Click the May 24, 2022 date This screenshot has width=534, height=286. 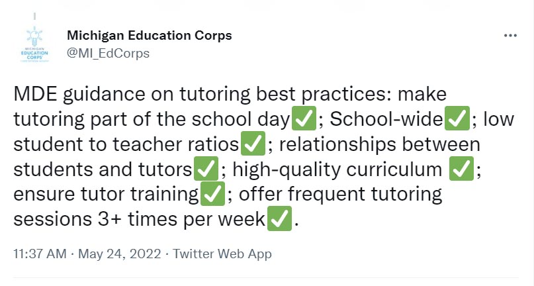pyautogui.click(x=120, y=254)
